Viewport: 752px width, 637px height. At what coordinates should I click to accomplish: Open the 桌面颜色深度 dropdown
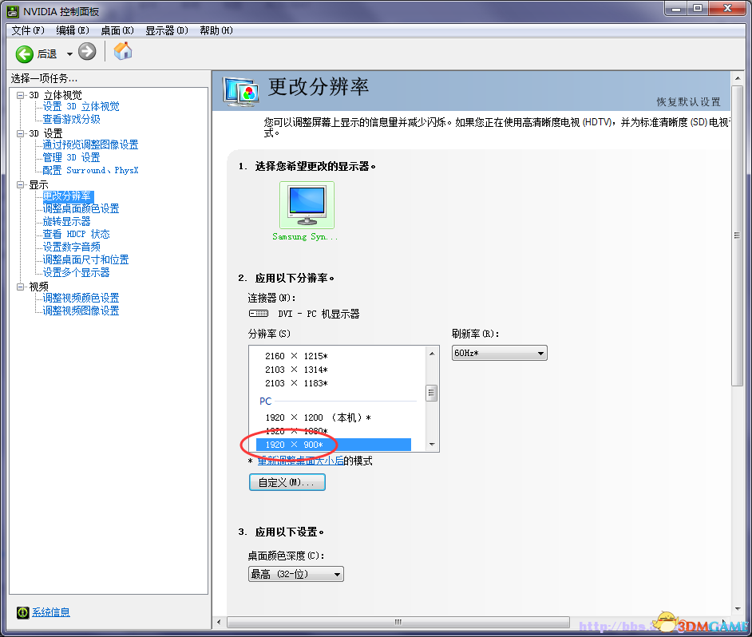(x=296, y=574)
